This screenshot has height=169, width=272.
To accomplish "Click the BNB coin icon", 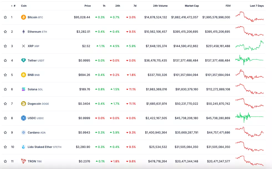I will point(24,75).
